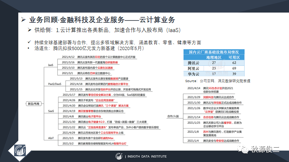Select the SaaS branch label

click(x=51, y=111)
